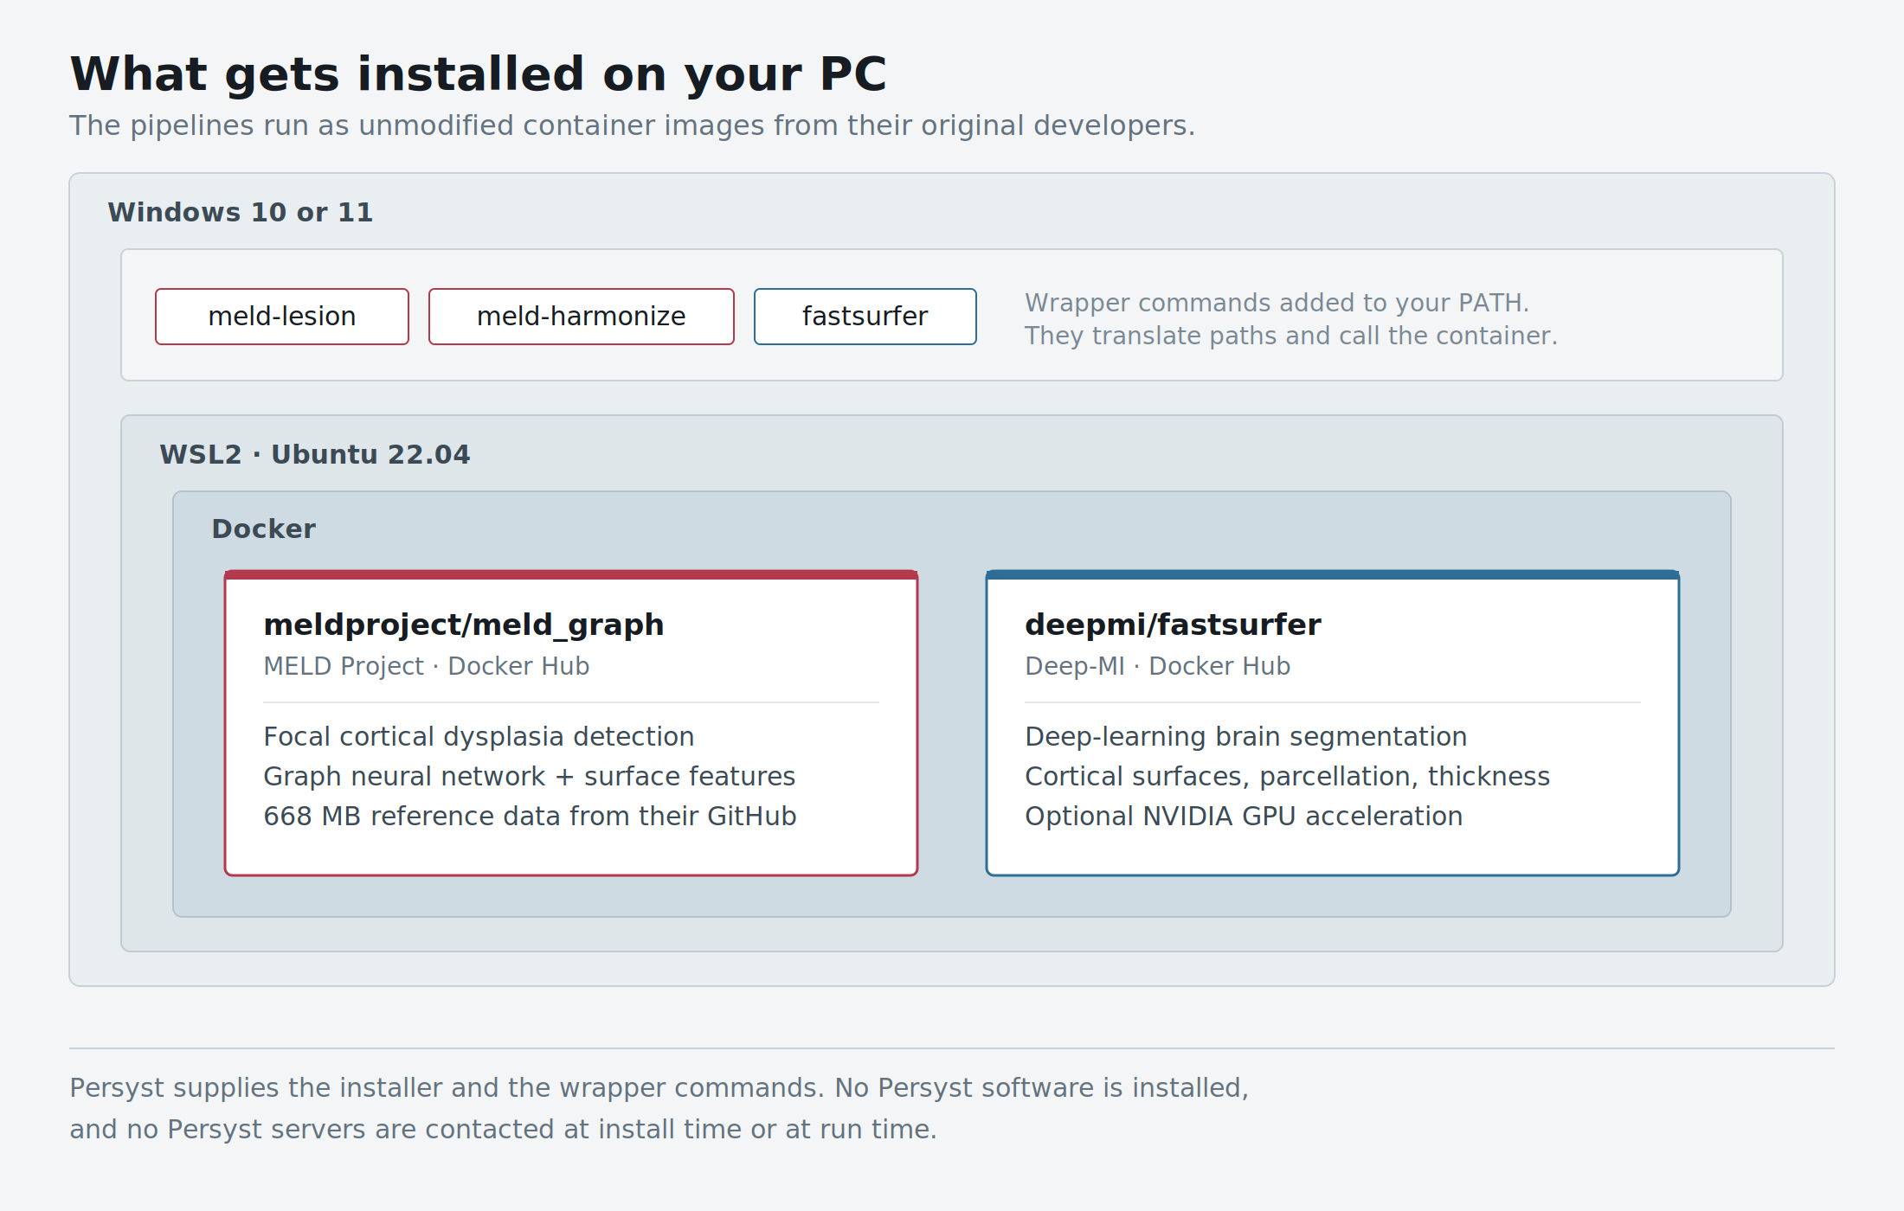1904x1211 pixels.
Task: Click the 'WSL2 · Ubuntu 22.04' label
Action: pos(315,454)
